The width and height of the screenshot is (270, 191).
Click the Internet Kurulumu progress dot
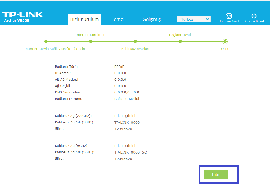tap(91, 41)
